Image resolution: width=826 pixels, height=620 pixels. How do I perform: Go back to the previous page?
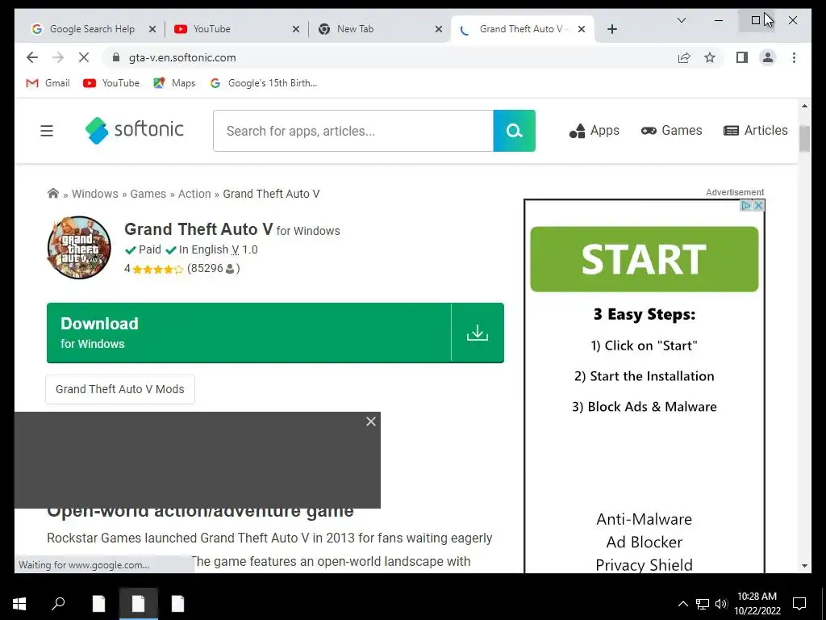point(32,57)
